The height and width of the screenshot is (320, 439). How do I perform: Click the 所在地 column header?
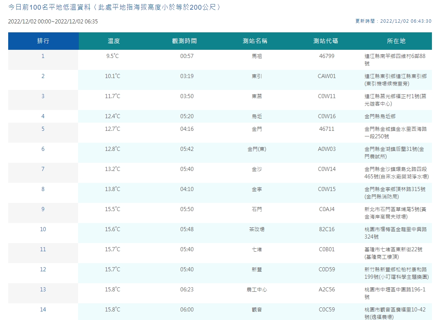tap(396, 41)
